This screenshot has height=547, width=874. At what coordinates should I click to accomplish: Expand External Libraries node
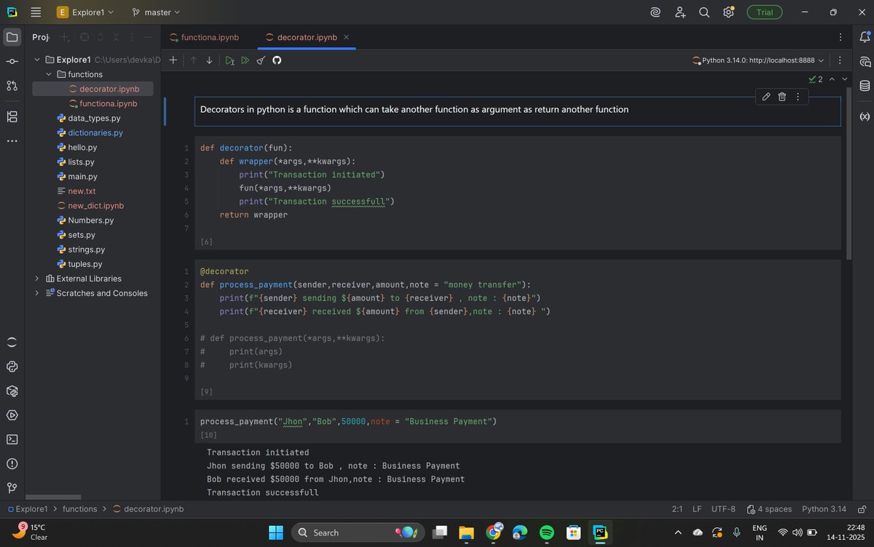pos(37,279)
